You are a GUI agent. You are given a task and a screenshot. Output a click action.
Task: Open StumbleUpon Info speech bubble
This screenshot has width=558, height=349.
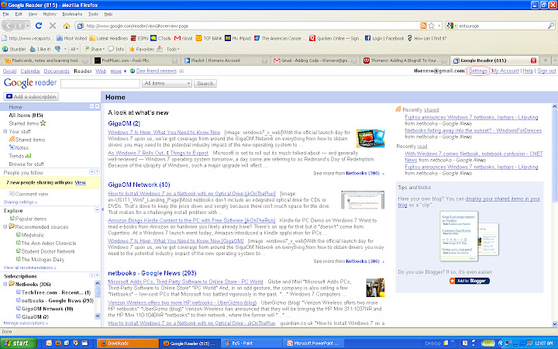coord(116,49)
